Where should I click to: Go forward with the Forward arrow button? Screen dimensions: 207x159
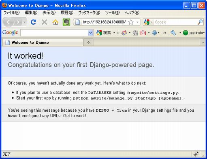(x=18, y=22)
